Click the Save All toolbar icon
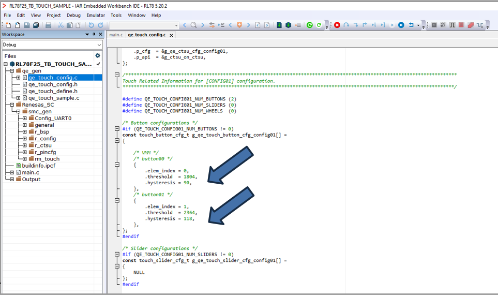498x295 pixels. click(36, 25)
